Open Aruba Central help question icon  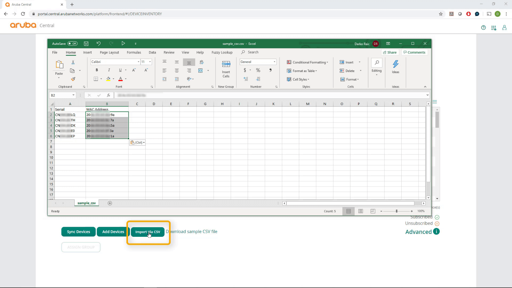click(x=484, y=28)
